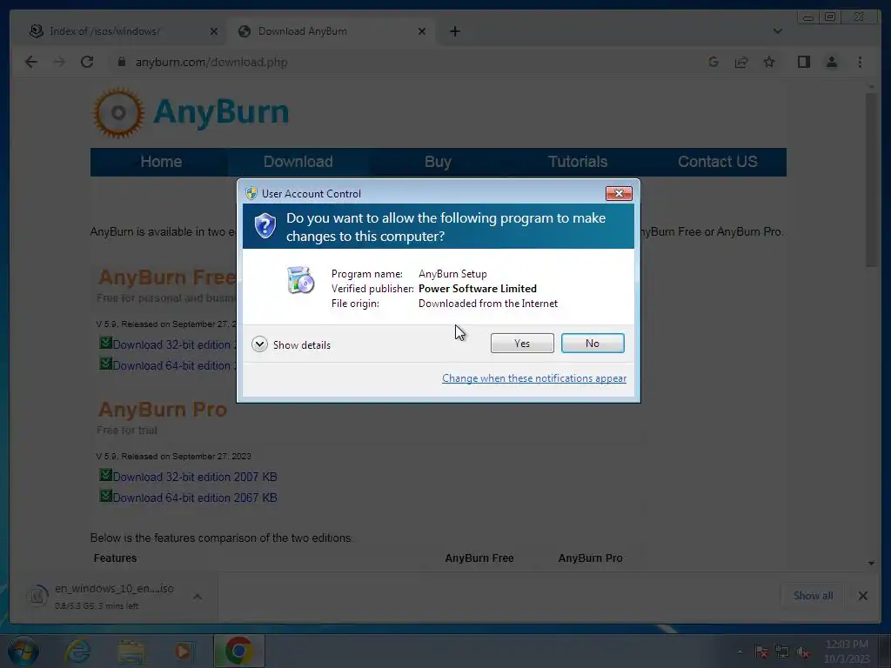Click AnyBurn Free heading
The width and height of the screenshot is (891, 668).
tap(167, 277)
